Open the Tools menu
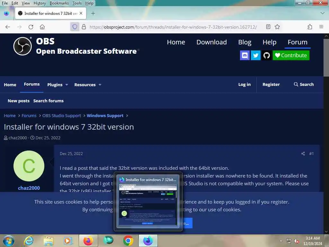329x247 pixels. [77, 3]
